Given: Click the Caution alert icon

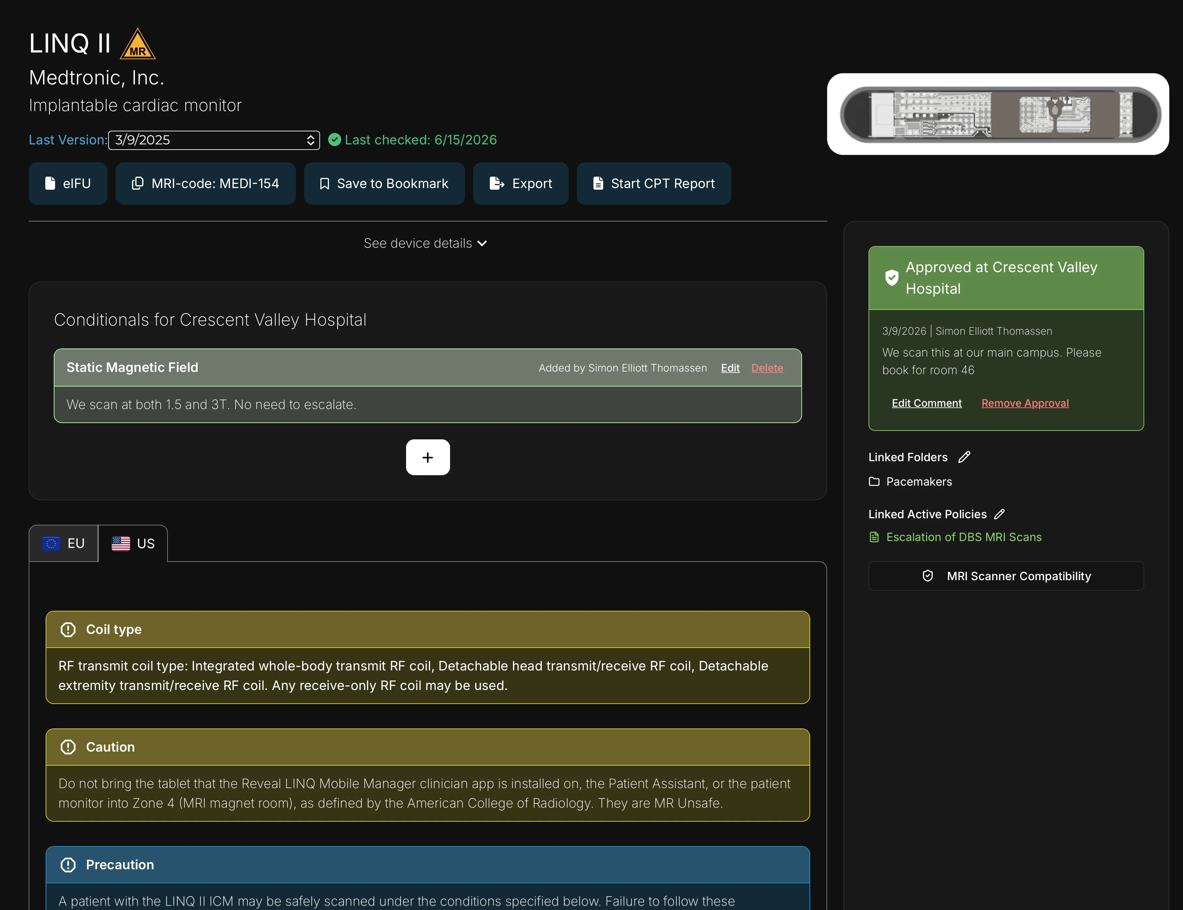Looking at the screenshot, I should [x=68, y=747].
